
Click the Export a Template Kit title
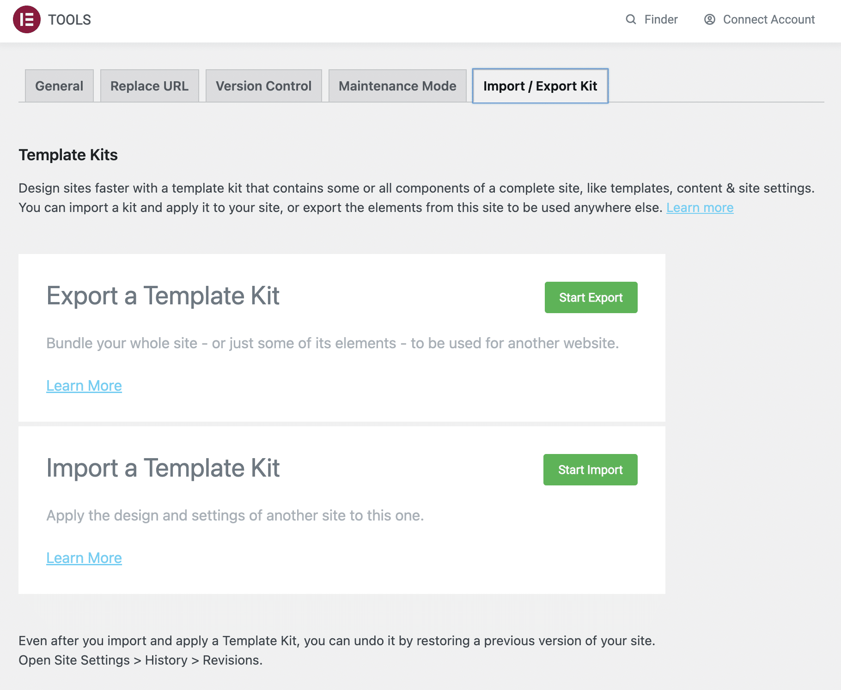tap(163, 296)
